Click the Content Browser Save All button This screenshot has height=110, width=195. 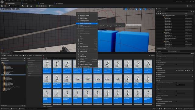[x=16, y=55]
